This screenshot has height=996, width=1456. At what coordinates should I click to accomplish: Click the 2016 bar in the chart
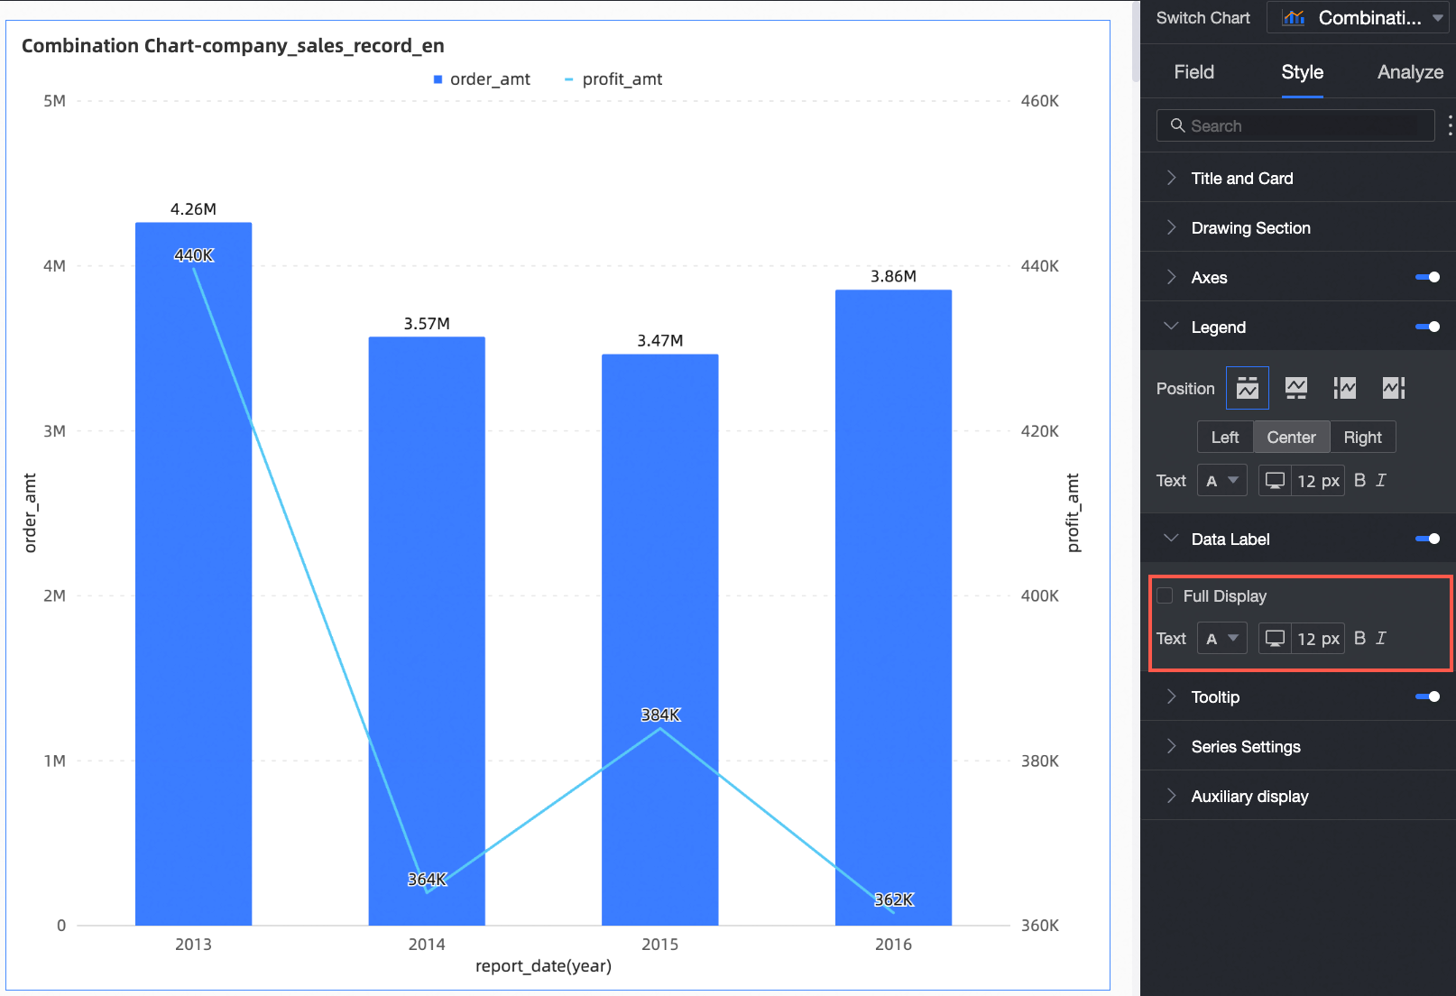click(x=893, y=607)
